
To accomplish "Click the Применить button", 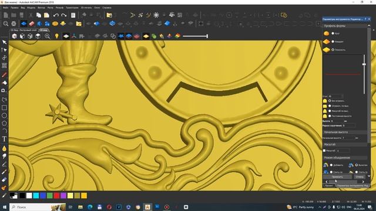I will [x=337, y=177].
